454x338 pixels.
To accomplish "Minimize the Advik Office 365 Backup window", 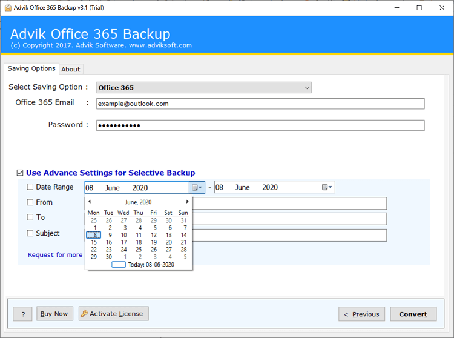I will coord(396,8).
